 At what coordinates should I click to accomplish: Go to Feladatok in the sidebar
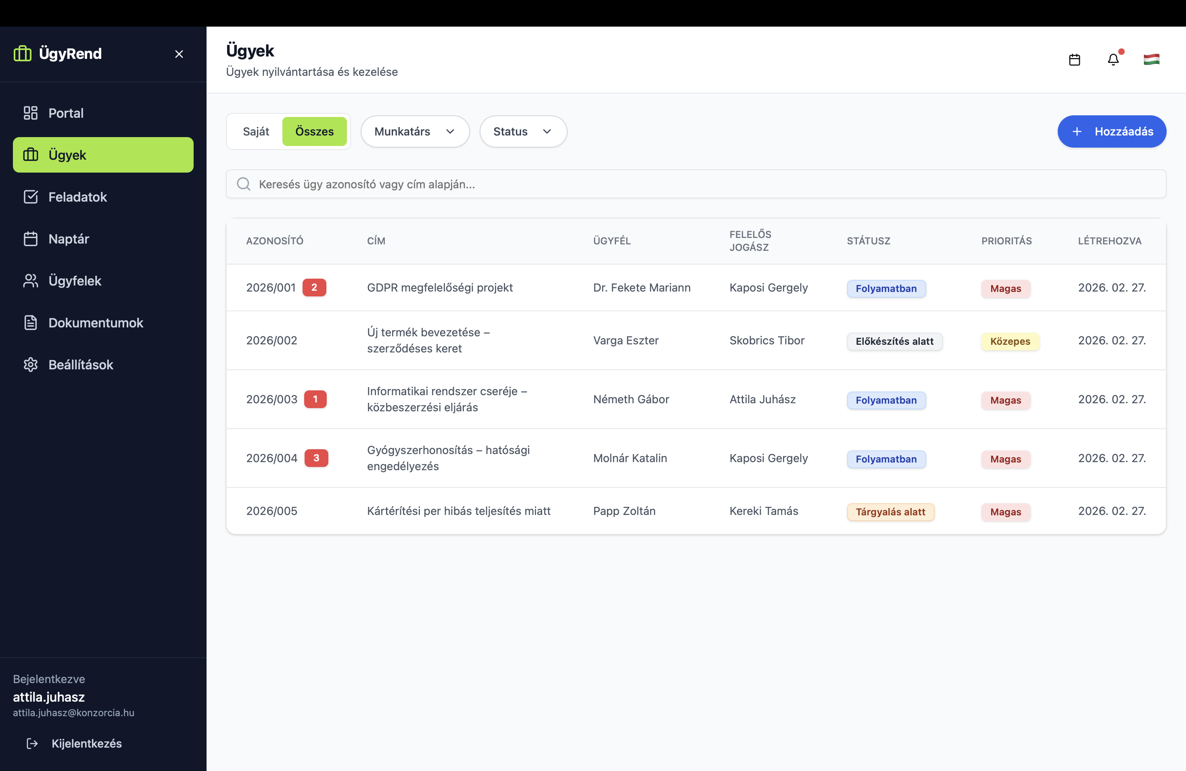pos(77,197)
